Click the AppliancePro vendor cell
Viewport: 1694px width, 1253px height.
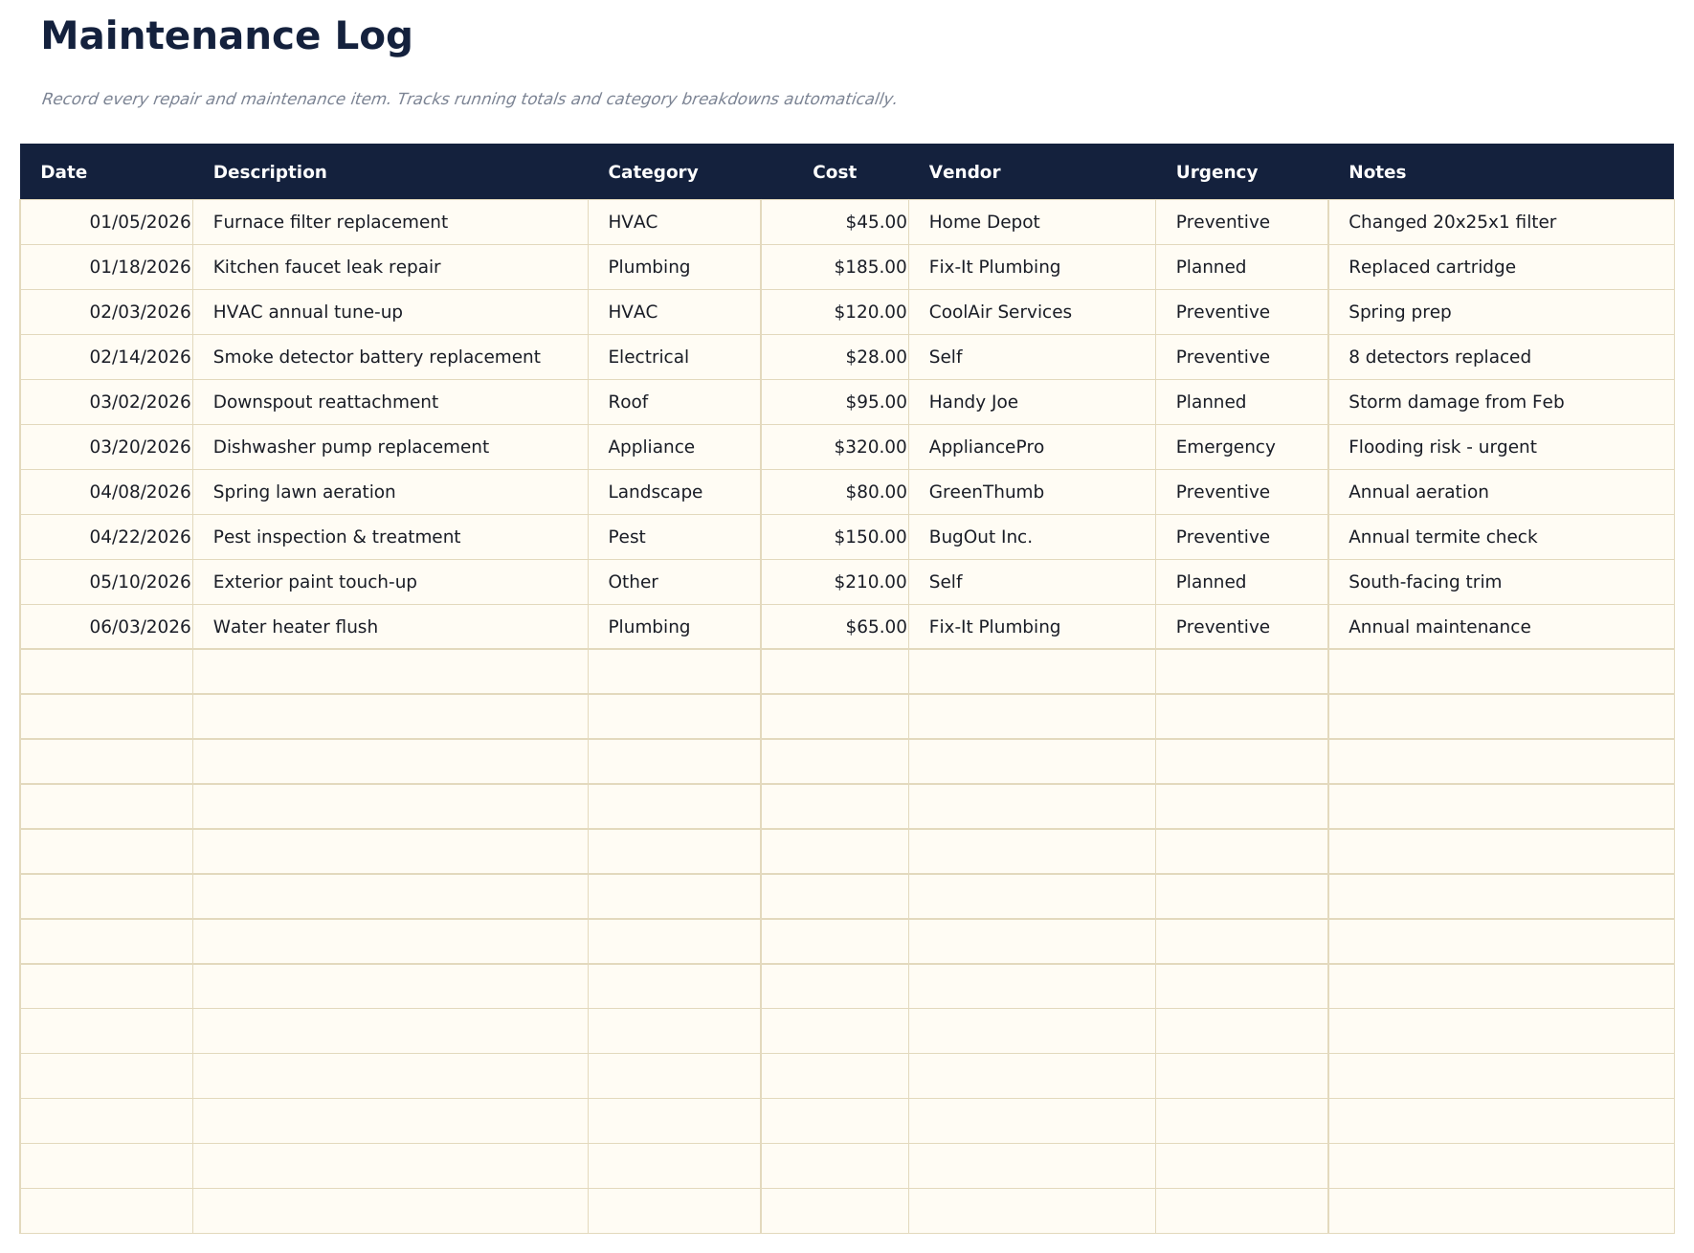pyautogui.click(x=986, y=446)
